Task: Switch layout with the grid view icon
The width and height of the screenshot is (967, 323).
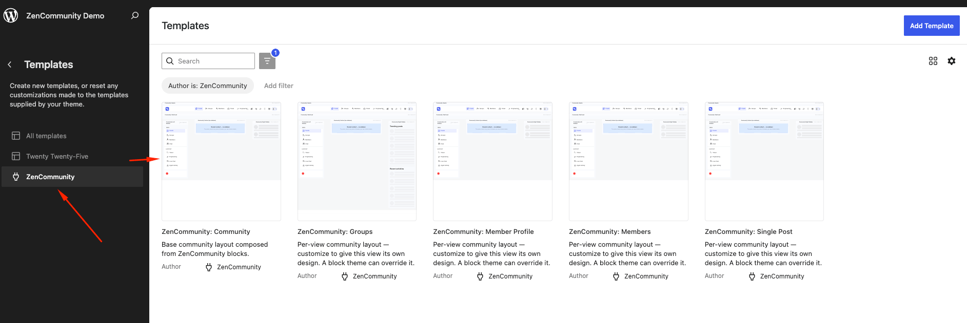Action: [x=933, y=61]
